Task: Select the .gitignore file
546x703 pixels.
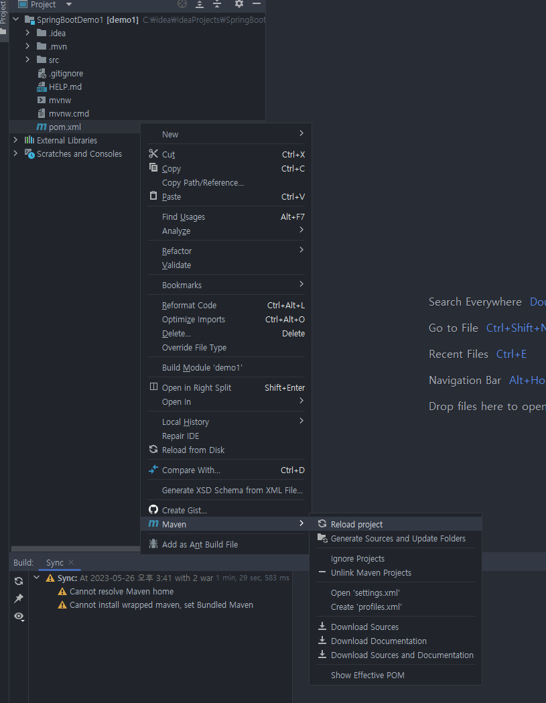Action: (60, 74)
